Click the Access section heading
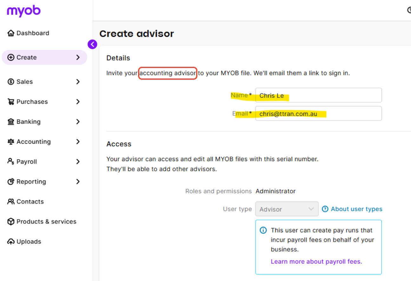Viewport: 411px width, 281px height. 119,144
